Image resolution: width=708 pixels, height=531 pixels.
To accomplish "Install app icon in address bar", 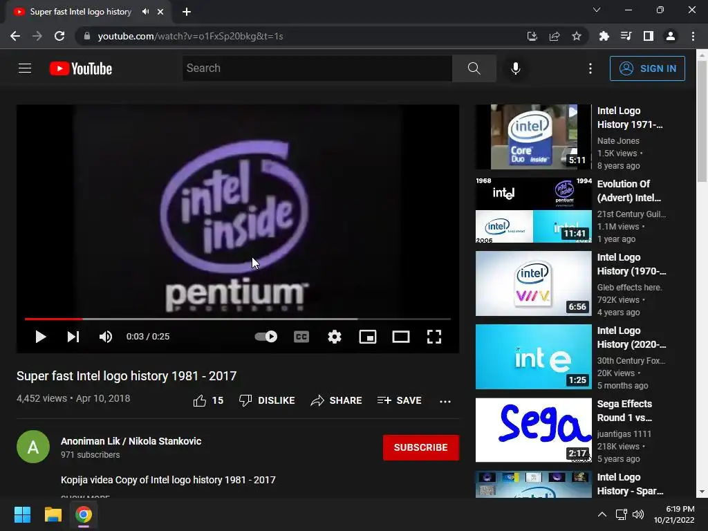I will click(x=532, y=36).
